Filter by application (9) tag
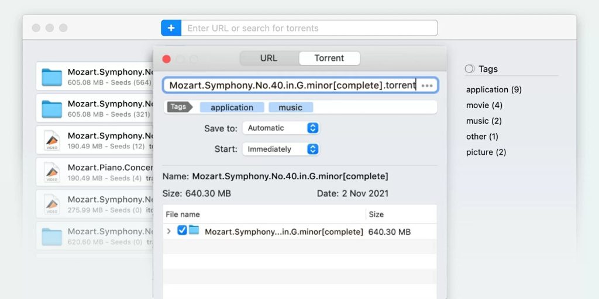Screen dimensions: 599x299 coord(494,89)
